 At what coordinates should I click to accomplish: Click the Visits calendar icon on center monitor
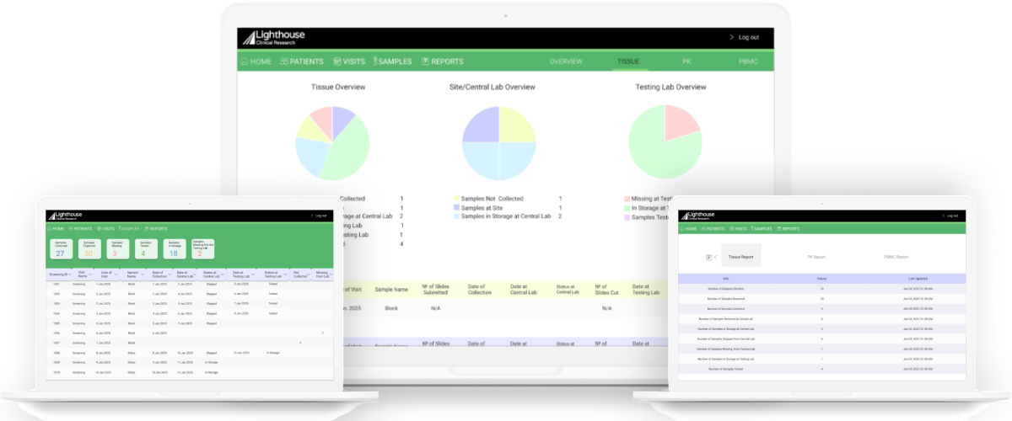[x=337, y=61]
